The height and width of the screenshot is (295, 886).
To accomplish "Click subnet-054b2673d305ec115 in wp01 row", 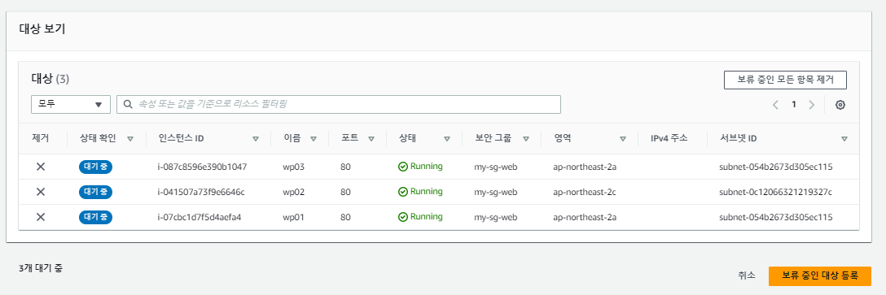I will coord(776,217).
